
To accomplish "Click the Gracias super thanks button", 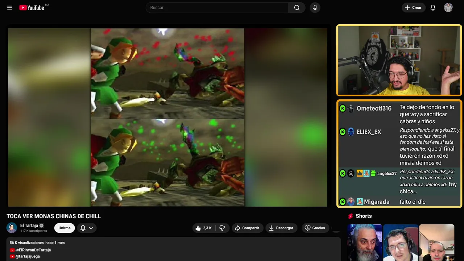I will click(315, 228).
